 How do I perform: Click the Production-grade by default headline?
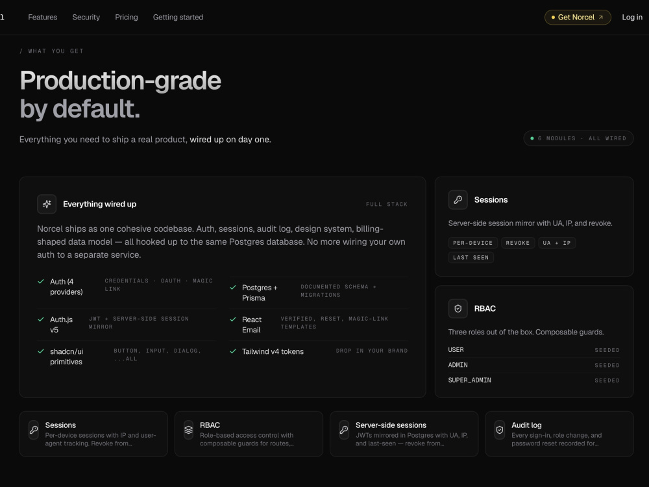click(x=121, y=94)
